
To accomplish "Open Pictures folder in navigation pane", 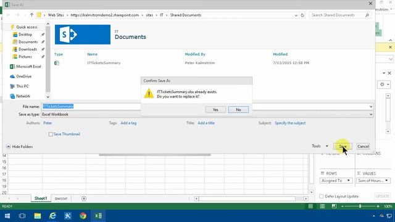I will 25,57.
